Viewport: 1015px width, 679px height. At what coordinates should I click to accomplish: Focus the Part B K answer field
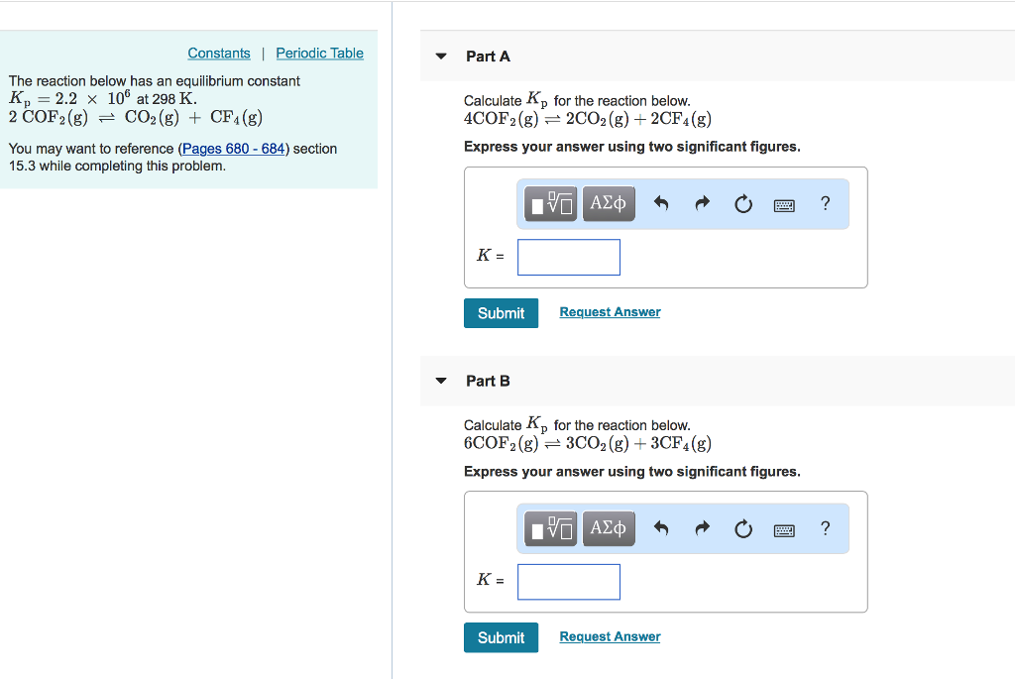pyautogui.click(x=569, y=582)
